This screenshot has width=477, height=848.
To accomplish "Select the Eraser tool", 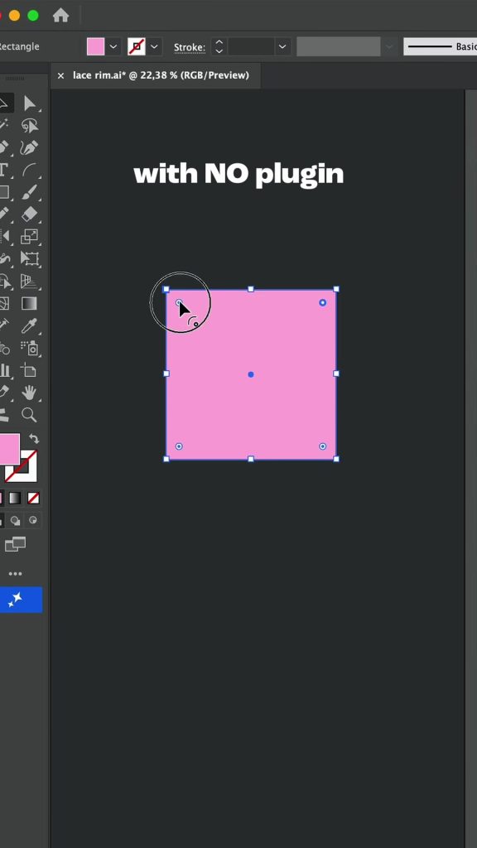I will 30,214.
